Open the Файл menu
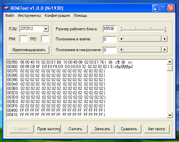The height and width of the screenshot is (142, 179). (x=9, y=15)
